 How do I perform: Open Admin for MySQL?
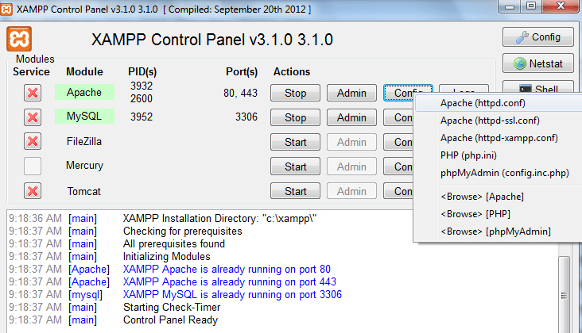pos(351,118)
